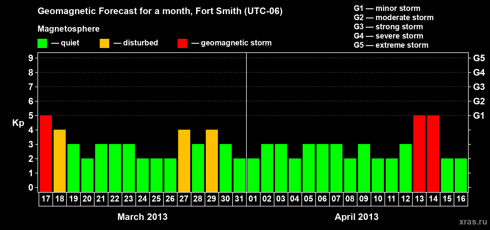Click the '— quiet' legend label

65,43
